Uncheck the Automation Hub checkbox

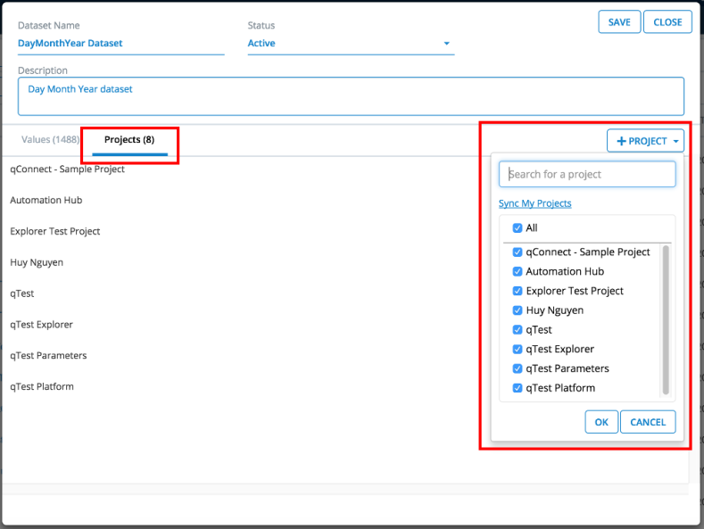(x=518, y=272)
